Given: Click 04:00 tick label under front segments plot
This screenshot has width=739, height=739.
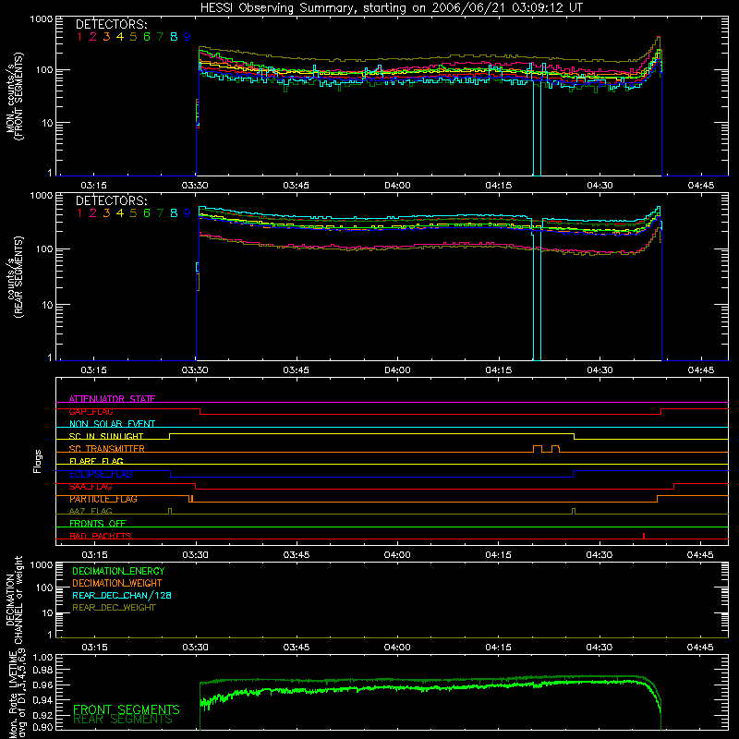Looking at the screenshot, I should click(x=397, y=186).
